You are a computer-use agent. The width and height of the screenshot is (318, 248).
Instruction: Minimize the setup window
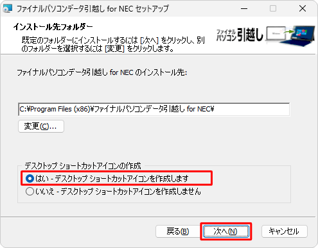click(x=244, y=8)
